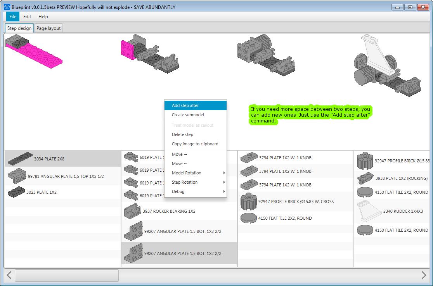Choose Move → in context menu
Image resolution: width=433 pixels, height=286 pixels.
pos(196,154)
